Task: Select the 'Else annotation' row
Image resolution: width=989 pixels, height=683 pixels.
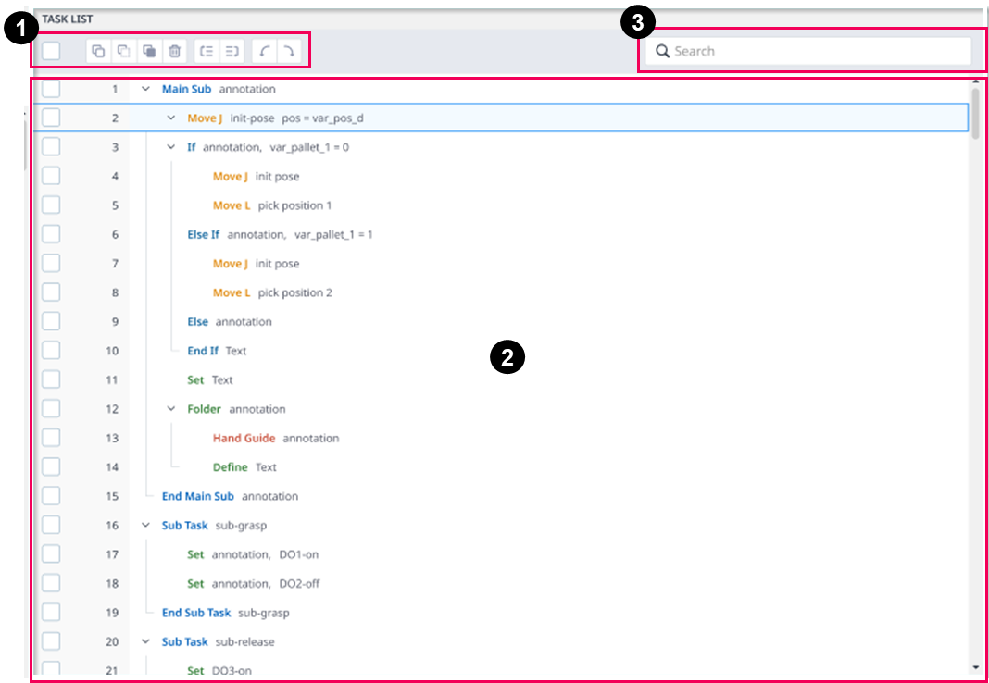Action: point(501,321)
